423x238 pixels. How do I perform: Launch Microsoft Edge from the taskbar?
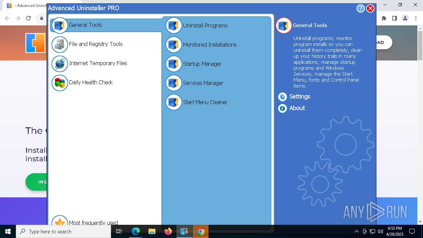tap(136, 231)
